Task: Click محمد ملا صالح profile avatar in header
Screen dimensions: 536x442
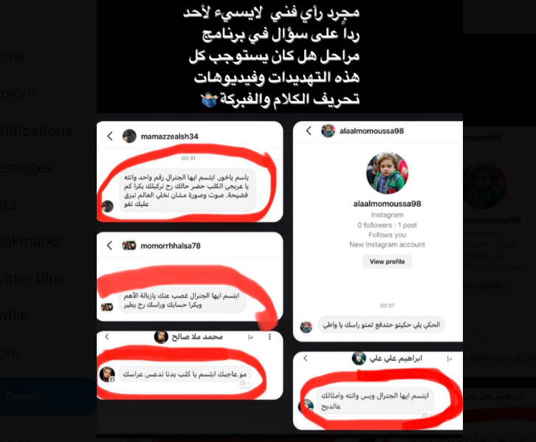Action: pyautogui.click(x=161, y=336)
